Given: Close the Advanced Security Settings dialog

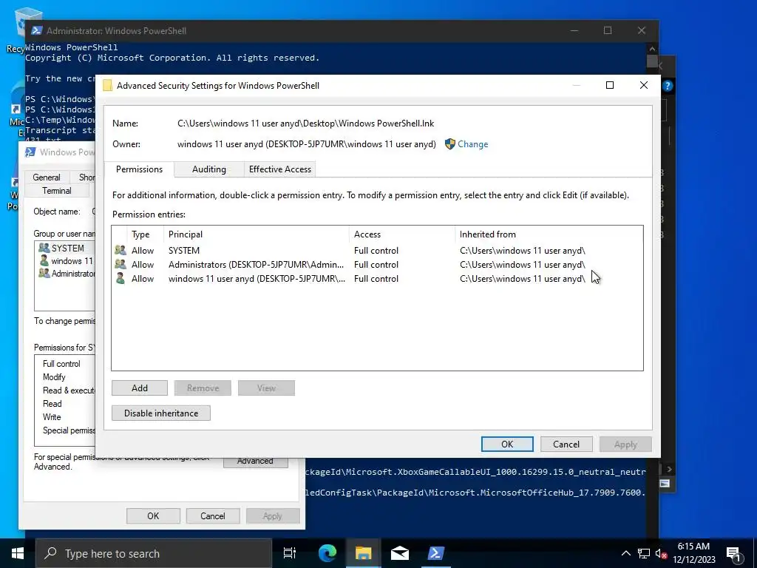Looking at the screenshot, I should [644, 85].
